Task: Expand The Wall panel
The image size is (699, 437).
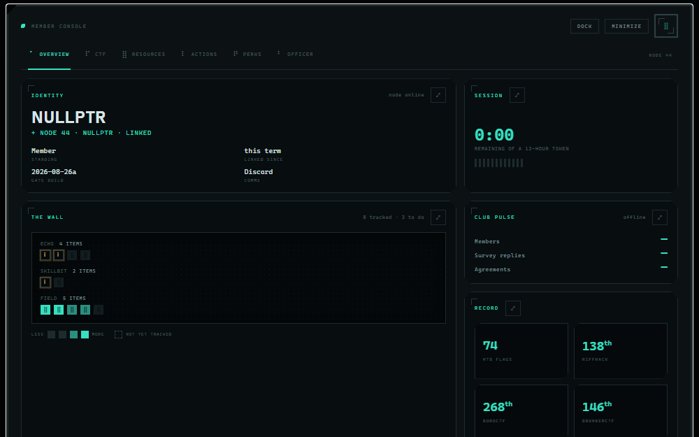Action: point(438,217)
